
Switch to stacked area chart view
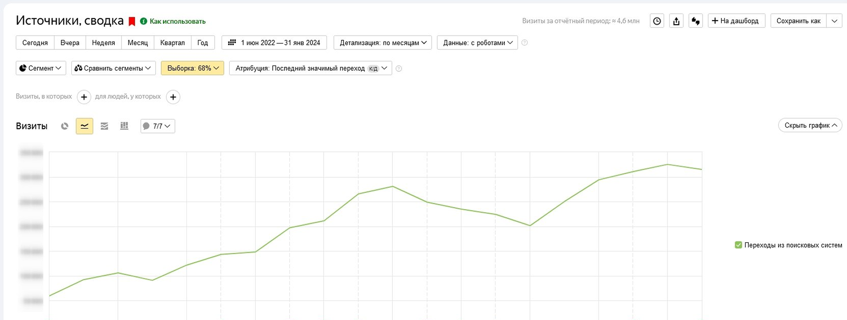point(104,126)
